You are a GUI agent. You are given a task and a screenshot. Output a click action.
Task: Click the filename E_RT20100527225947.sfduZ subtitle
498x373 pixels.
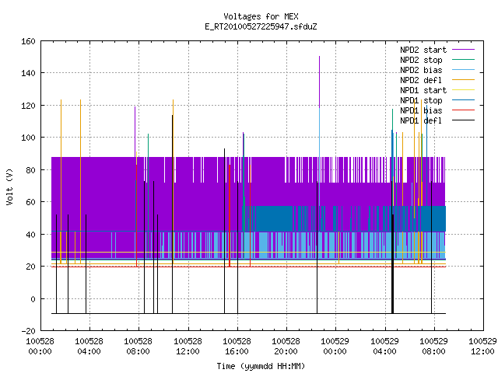pyautogui.click(x=261, y=26)
